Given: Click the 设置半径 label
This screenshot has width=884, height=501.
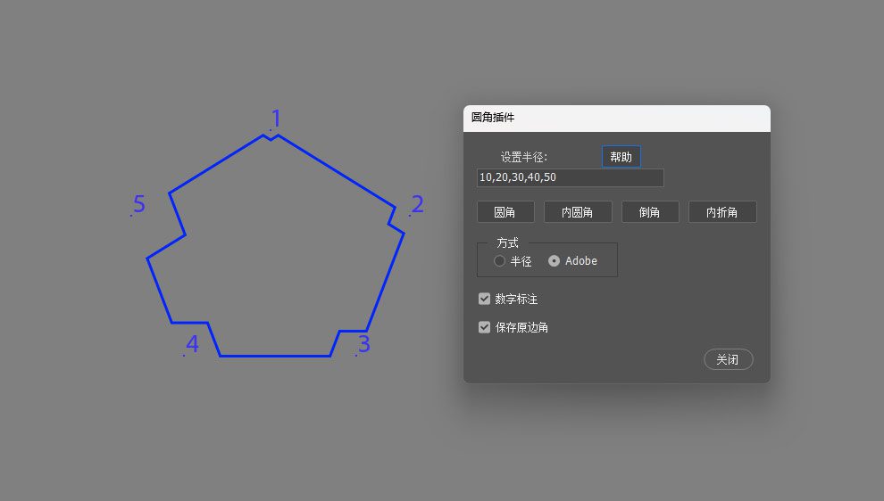Looking at the screenshot, I should coord(524,157).
